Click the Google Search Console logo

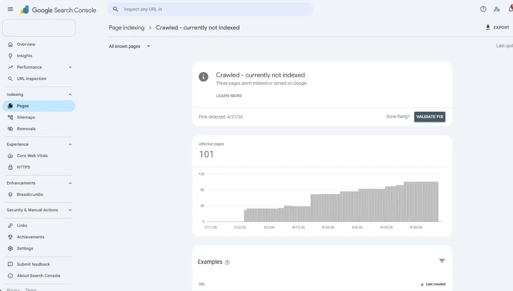pos(58,10)
